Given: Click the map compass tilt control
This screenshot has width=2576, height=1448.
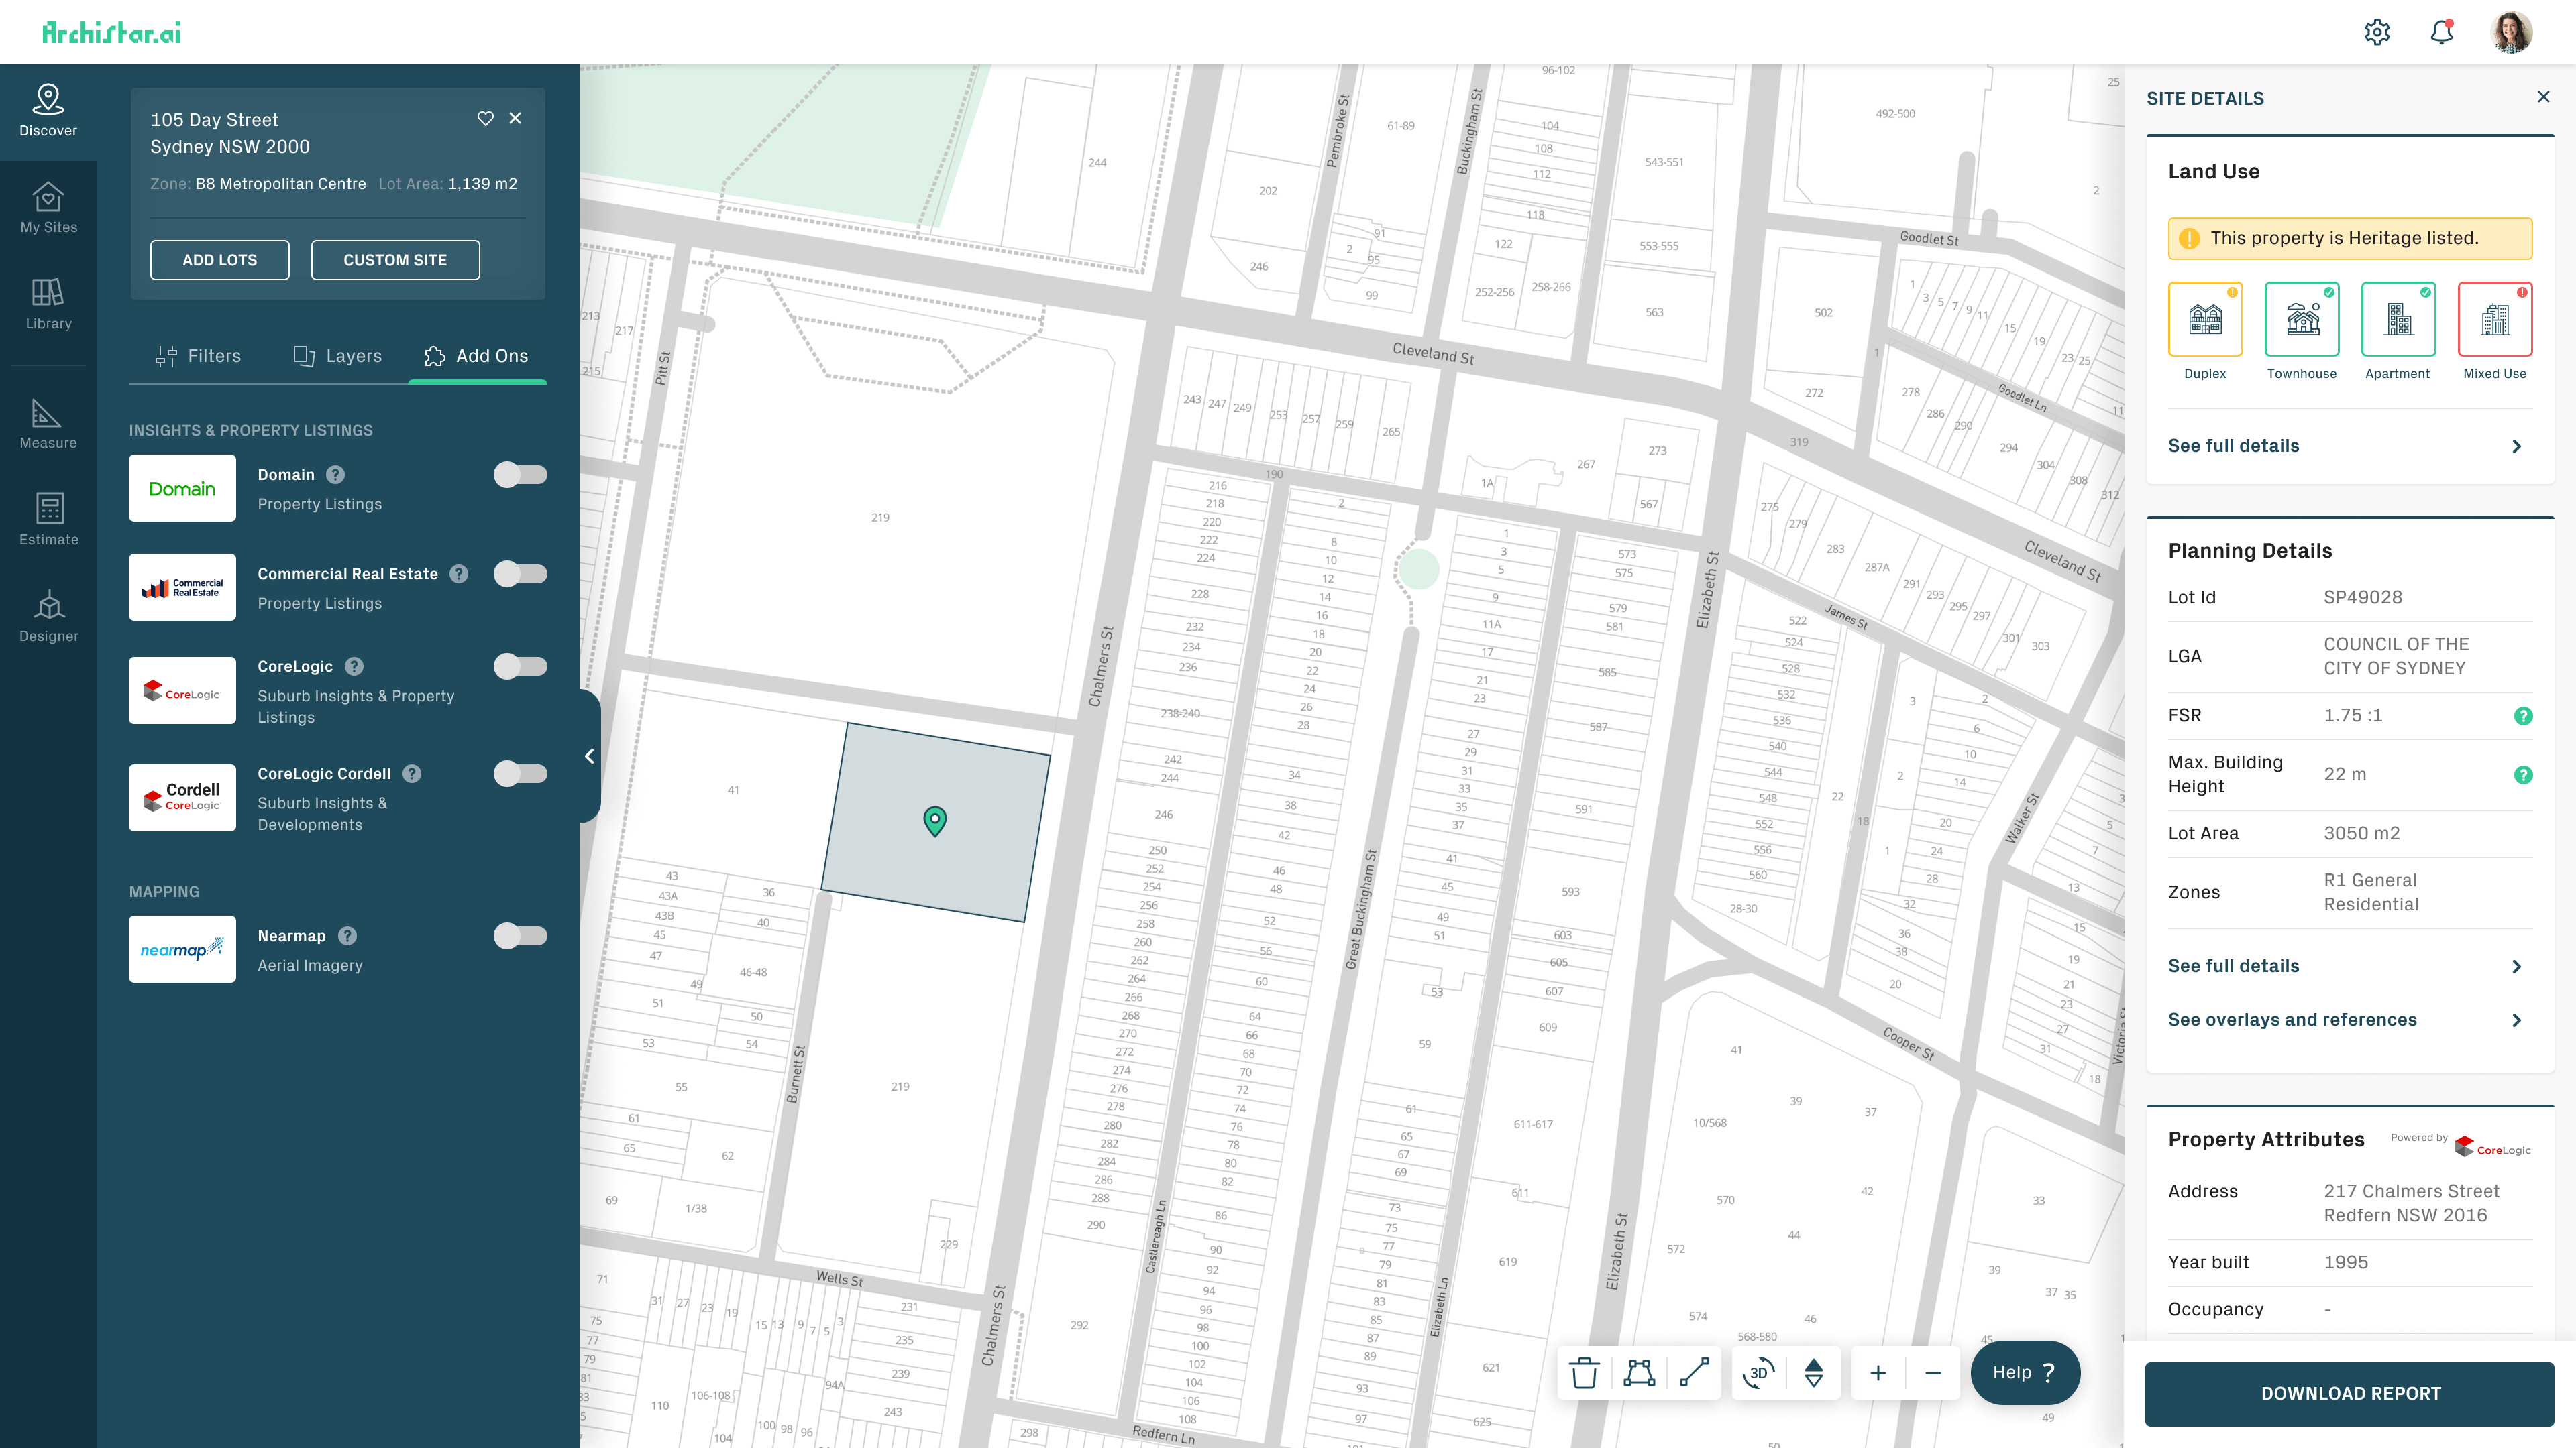Looking at the screenshot, I should tap(1814, 1373).
